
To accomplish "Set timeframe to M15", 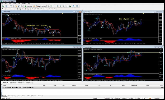I will click(x=38, y=9).
